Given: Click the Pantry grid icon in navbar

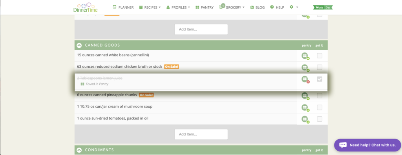Looking at the screenshot, I should 197,7.
